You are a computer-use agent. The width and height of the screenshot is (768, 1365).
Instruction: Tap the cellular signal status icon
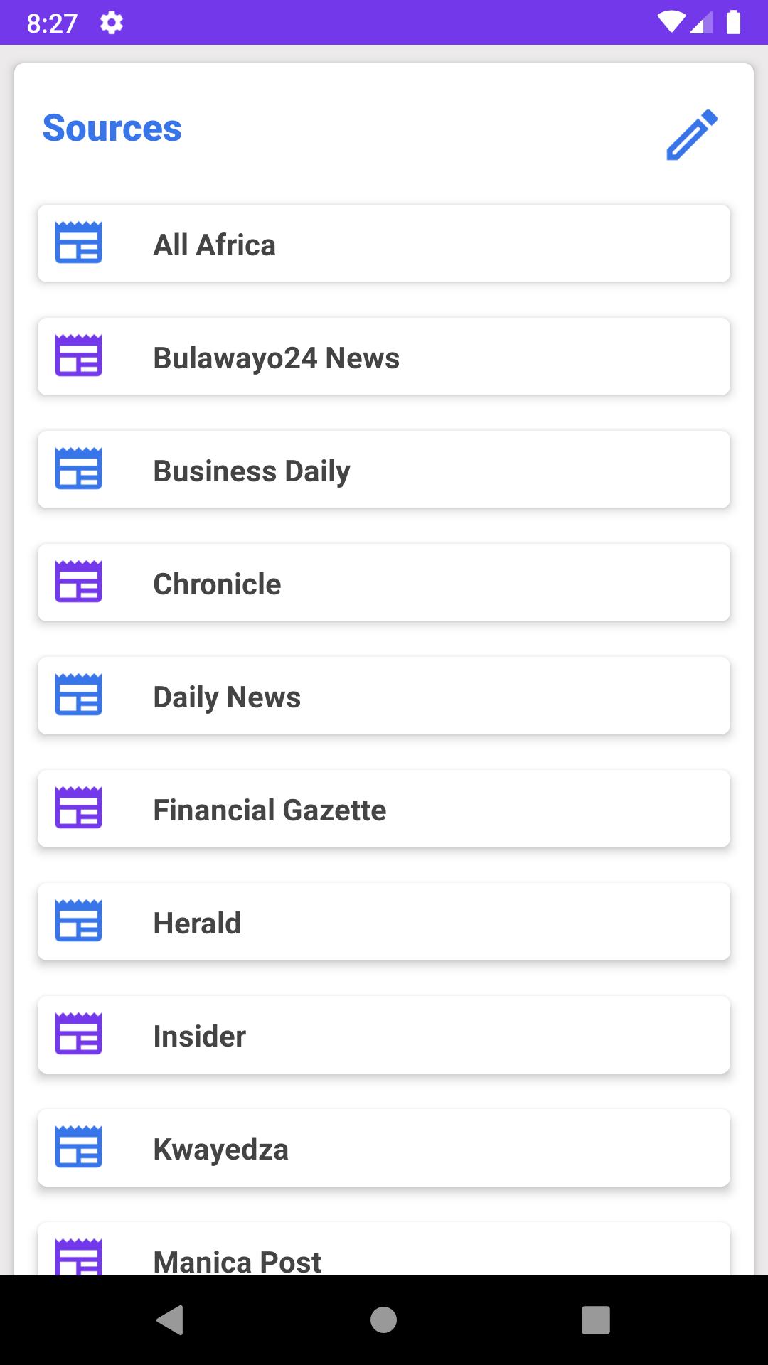pos(701,23)
